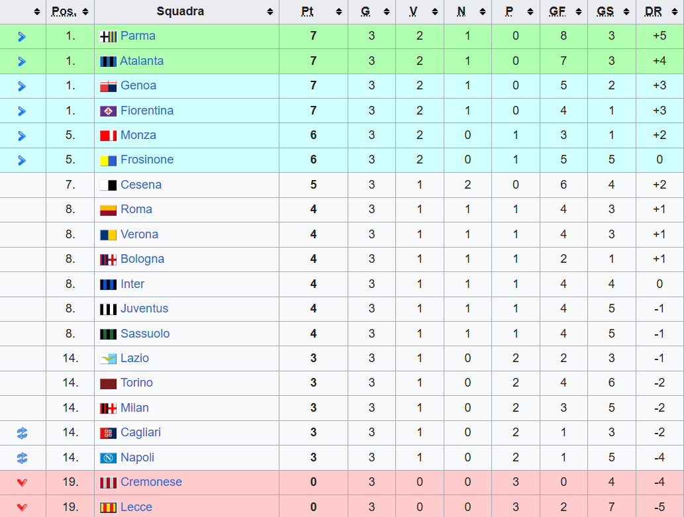This screenshot has height=517, width=684.
Task: Sort table by Pos. column arrows
Action: pyautogui.click(x=85, y=12)
